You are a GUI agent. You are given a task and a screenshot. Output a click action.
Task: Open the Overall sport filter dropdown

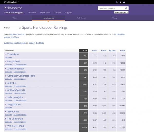coord(12,28)
